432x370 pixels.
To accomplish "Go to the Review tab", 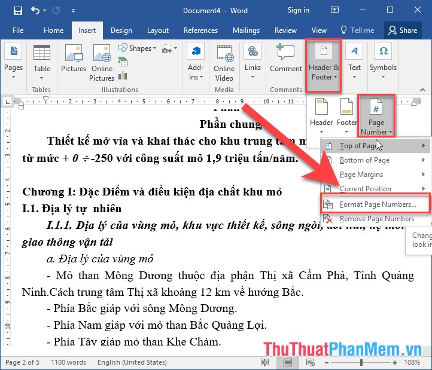I will [x=285, y=30].
